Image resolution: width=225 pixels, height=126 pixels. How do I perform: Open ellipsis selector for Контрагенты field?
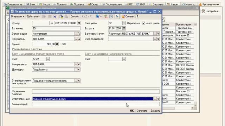coord(76,64)
